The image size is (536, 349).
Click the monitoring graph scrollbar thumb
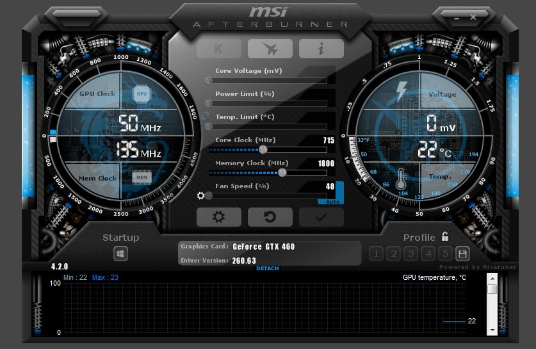click(x=492, y=289)
